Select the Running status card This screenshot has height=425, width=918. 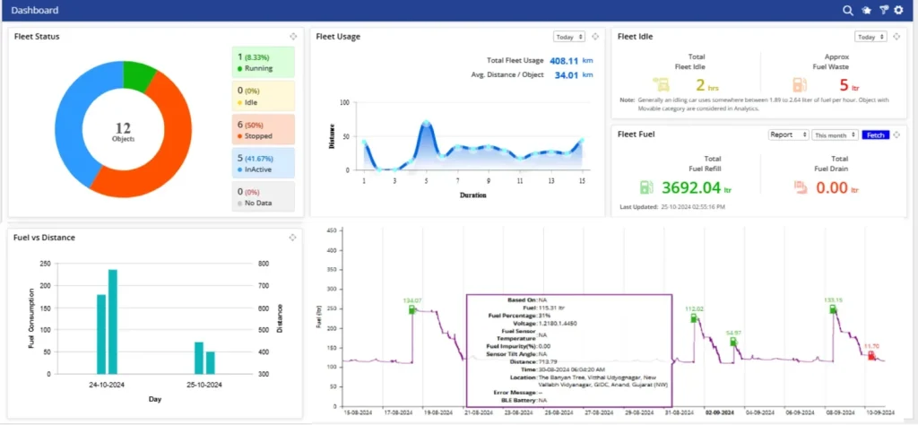[264, 62]
